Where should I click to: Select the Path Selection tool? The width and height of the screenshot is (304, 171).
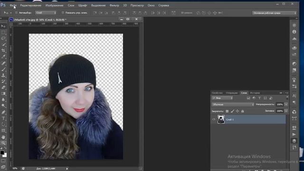3,124
